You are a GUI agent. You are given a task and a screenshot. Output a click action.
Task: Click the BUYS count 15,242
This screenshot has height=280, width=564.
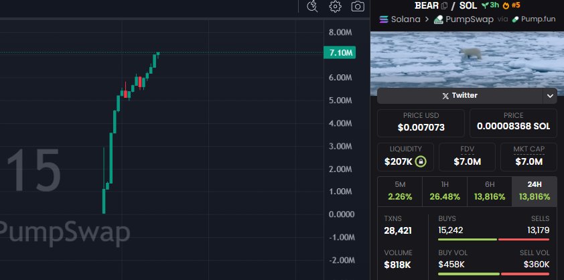pos(450,230)
